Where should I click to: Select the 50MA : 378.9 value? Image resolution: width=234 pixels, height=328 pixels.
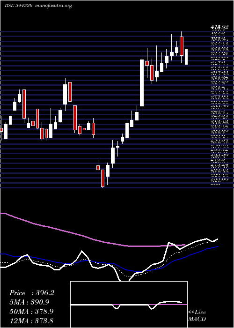point(31,311)
